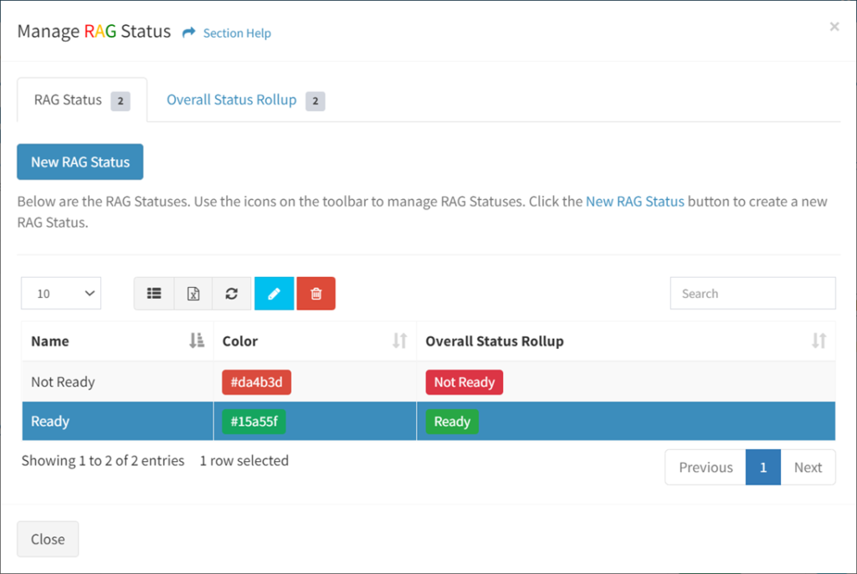Image resolution: width=857 pixels, height=574 pixels.
Task: Click inside the Search field
Action: 752,293
